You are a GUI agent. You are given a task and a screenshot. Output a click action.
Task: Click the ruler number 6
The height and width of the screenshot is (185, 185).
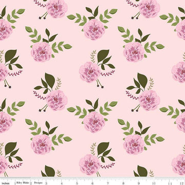tap(92, 183)
